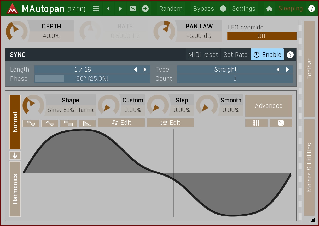Toggle the Bypass button
This screenshot has height=226, width=319.
[204, 9]
